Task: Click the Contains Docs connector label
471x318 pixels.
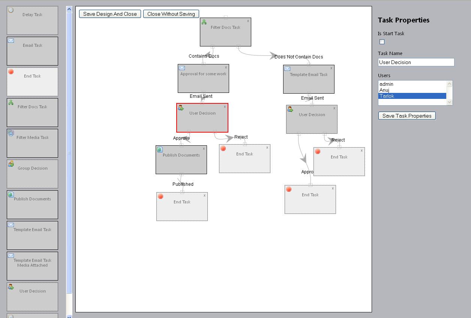Action: pos(204,56)
